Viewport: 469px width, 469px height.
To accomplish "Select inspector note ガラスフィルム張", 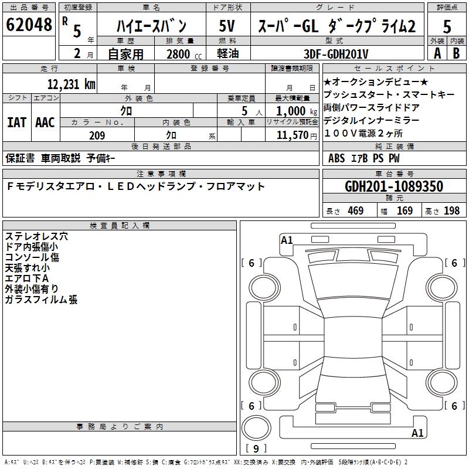I will [x=41, y=300].
